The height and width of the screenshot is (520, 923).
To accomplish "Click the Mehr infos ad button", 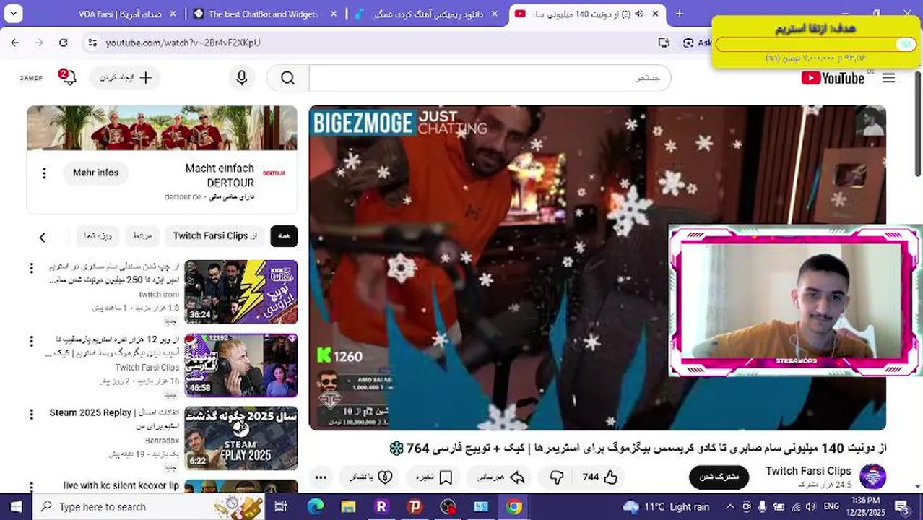I will 95,173.
